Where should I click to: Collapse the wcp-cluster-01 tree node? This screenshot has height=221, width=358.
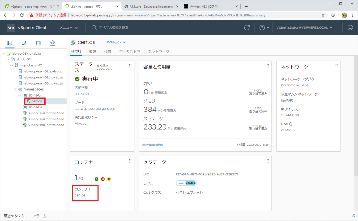pos(11,65)
